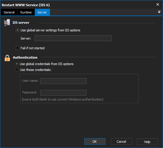Click the IIS server computer icon
The image size is (163, 148).
(7, 23)
